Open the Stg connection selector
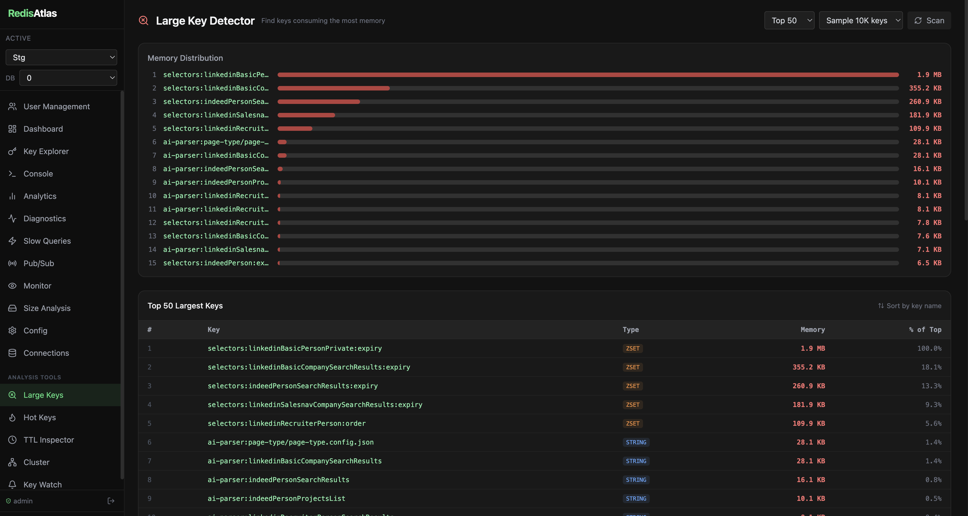The image size is (968, 516). [61, 57]
